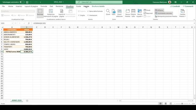The image size is (196, 110).
Task: Open the Revisione tab
Action: pos(59,6)
